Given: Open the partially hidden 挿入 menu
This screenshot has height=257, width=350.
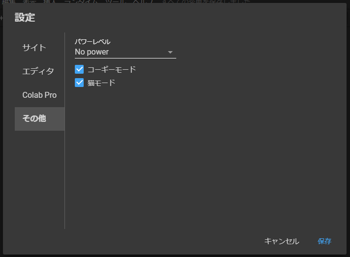Looking at the screenshot, I should 50,1.
